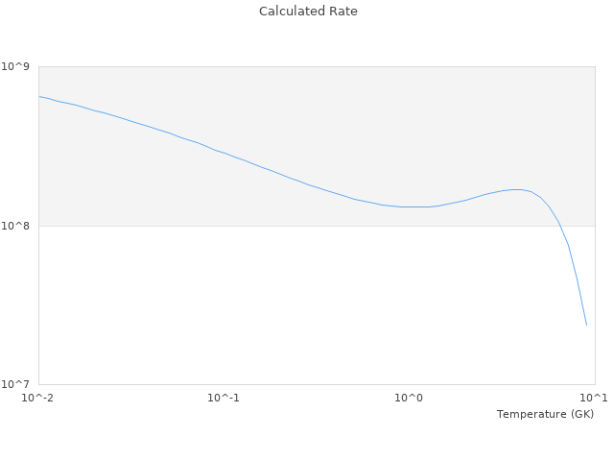This screenshot has height=461, width=614.
Task: Click the 10^0 x-axis tick label
Action: (x=410, y=398)
